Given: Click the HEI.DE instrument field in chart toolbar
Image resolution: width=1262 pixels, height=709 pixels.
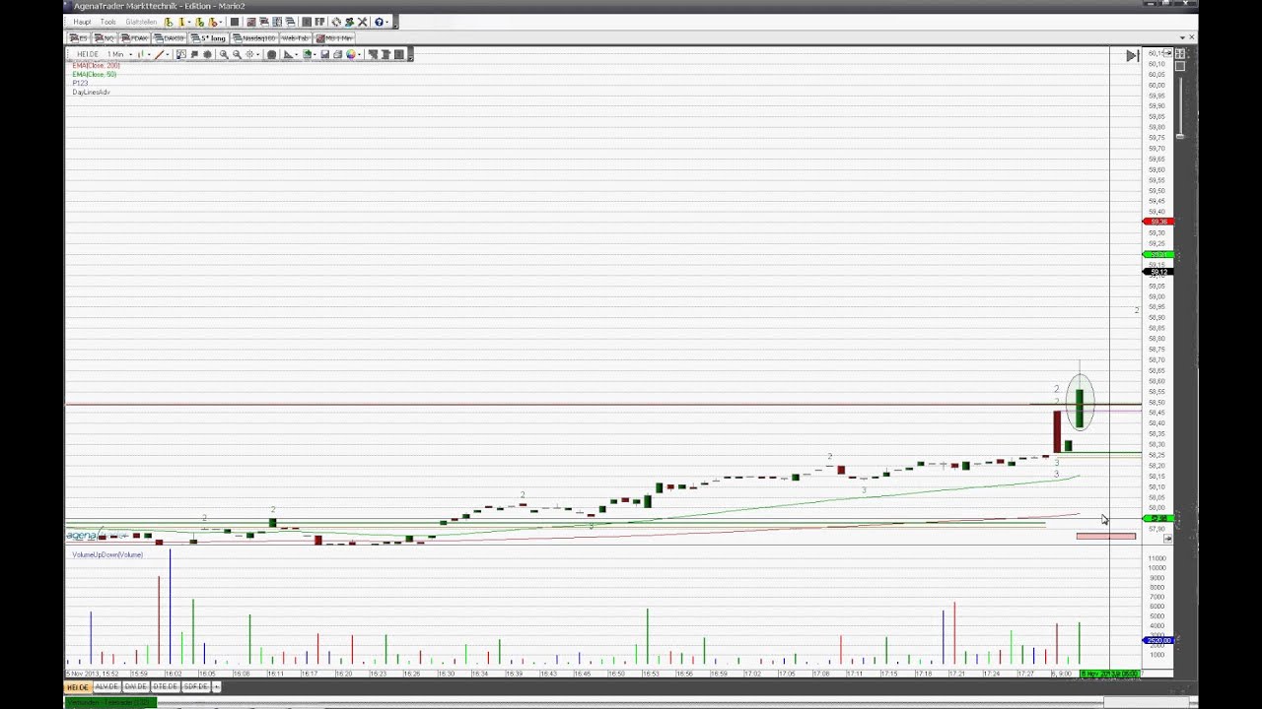Looking at the screenshot, I should point(87,54).
